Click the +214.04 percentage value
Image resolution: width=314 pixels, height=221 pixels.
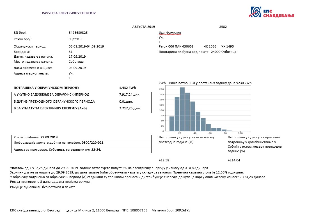pyautogui.click(x=233, y=160)
